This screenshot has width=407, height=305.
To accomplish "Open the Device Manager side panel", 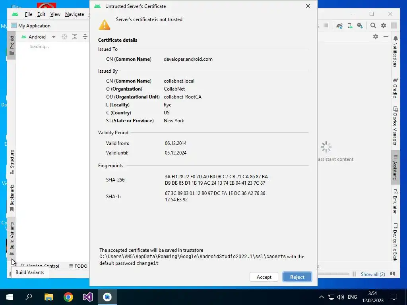I will (x=395, y=126).
